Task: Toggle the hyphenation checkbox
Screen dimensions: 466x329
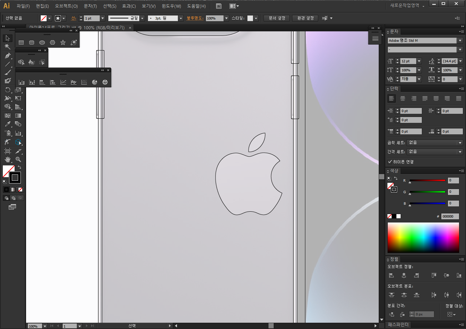Action: click(390, 162)
